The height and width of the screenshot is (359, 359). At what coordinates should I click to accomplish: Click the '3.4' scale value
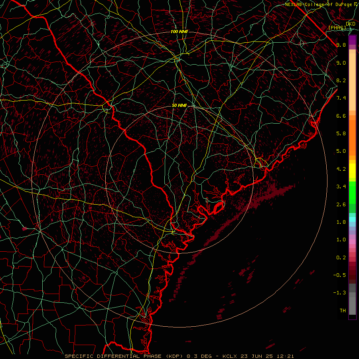tap(341, 187)
